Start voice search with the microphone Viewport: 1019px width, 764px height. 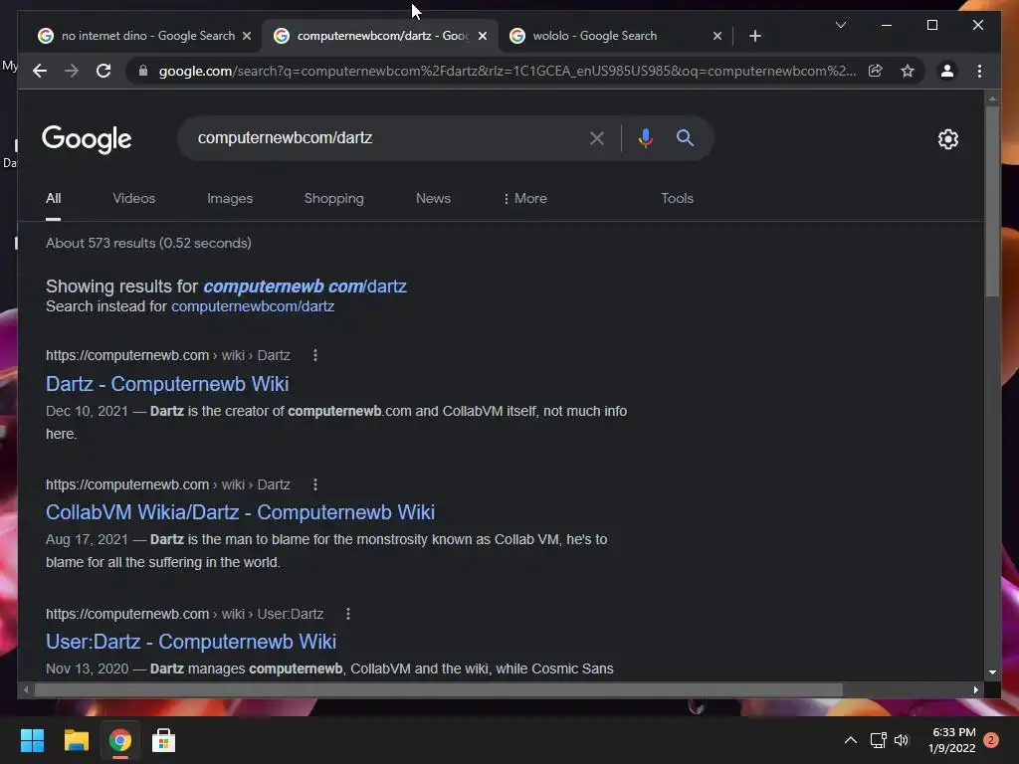[645, 137]
